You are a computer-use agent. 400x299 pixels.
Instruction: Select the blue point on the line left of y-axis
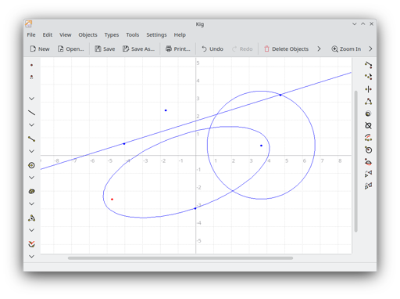pos(124,144)
